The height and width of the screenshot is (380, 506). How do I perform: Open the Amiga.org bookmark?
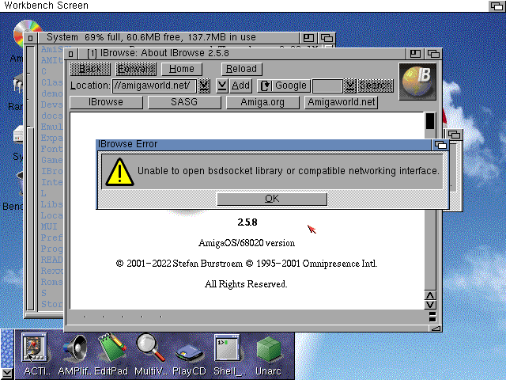(262, 102)
